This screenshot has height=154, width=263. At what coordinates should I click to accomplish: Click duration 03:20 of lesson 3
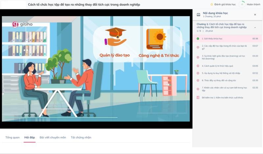(255, 56)
